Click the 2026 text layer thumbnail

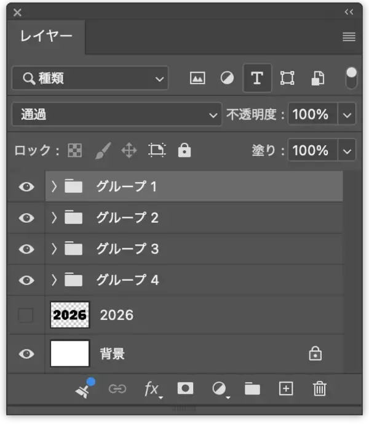click(69, 315)
